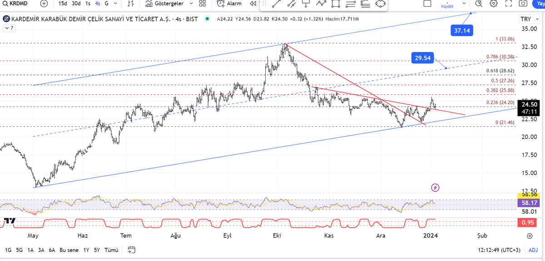Screen dimensions: 545x261
Task: Set date range to 1Y
Action: (86, 250)
